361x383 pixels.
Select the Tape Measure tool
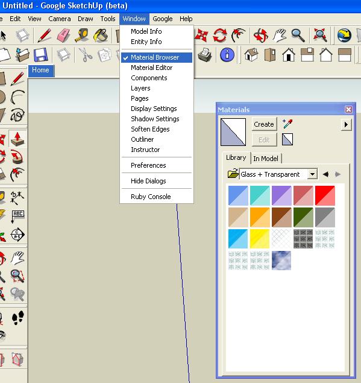(82, 36)
